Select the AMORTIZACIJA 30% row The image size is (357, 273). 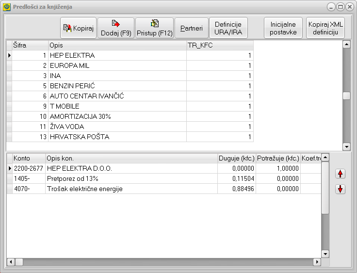click(x=130, y=116)
